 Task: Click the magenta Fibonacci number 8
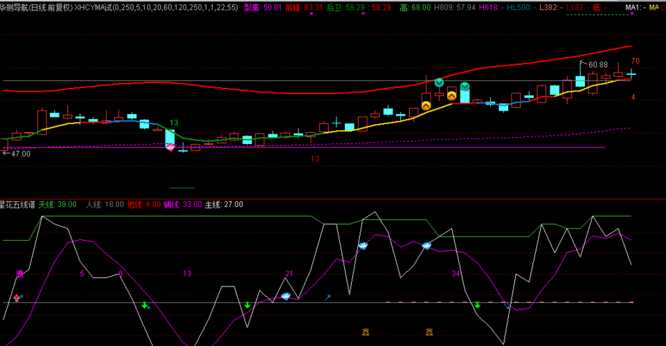pos(120,273)
